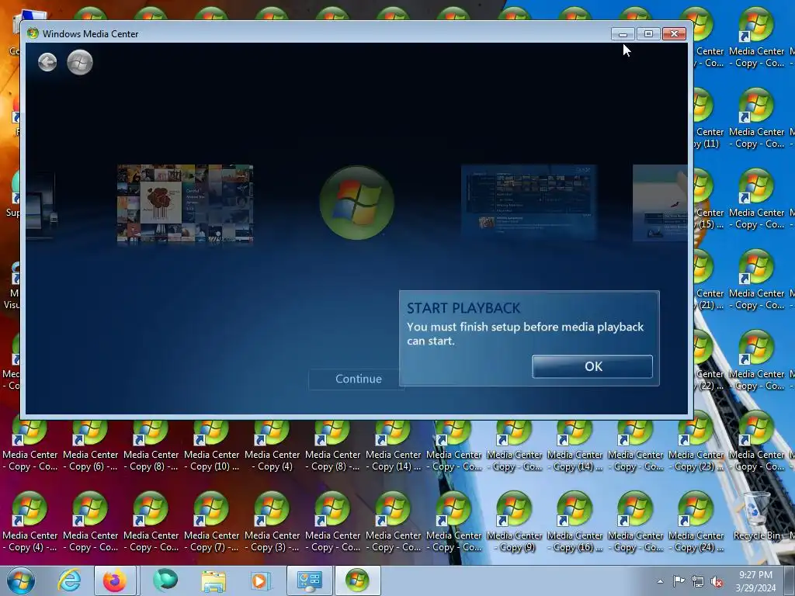Select Media Center - Copy (9) desktop shortcut
Image resolution: width=795 pixels, height=596 pixels.
(514, 522)
